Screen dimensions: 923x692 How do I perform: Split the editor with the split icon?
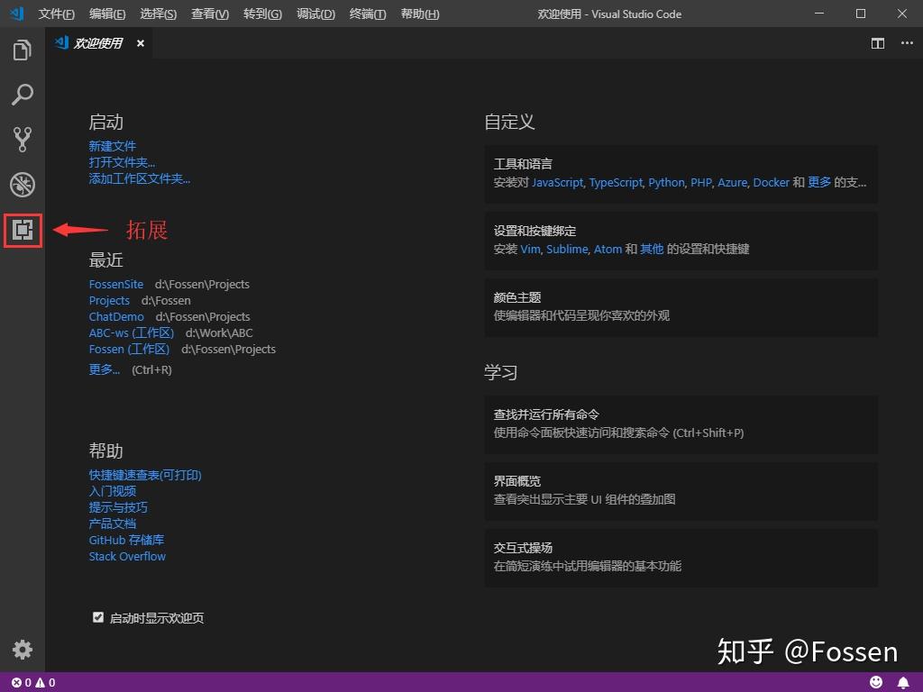877,42
